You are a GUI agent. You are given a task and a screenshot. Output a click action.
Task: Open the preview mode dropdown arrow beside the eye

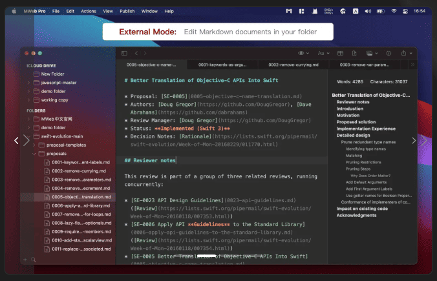click(x=308, y=53)
